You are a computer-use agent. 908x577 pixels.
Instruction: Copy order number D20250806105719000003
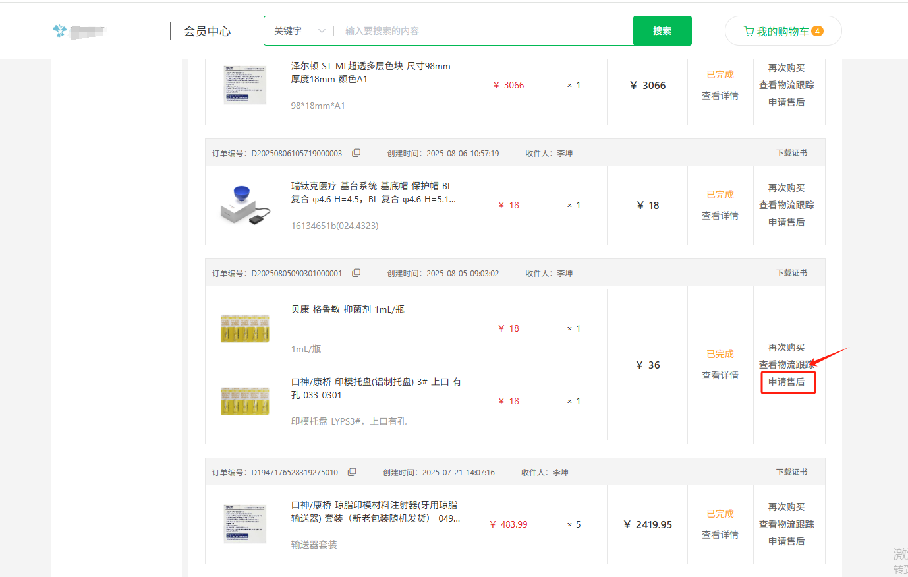pyautogui.click(x=356, y=153)
